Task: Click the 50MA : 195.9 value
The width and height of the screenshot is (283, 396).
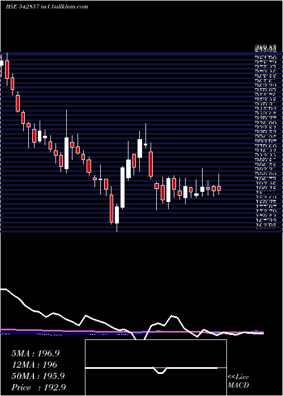Action: pos(38,376)
